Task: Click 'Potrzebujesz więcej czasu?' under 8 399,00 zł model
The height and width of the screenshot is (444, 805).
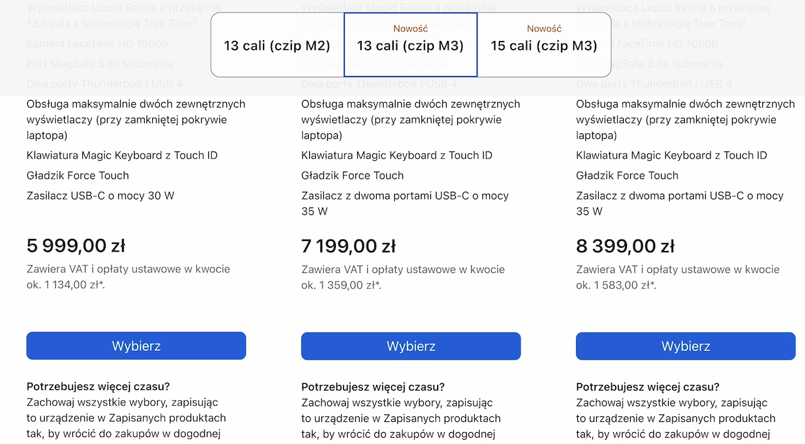Action: 648,387
